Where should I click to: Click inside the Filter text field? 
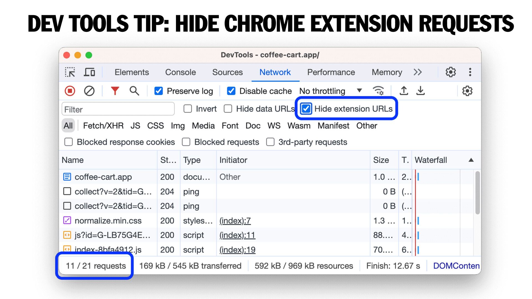coord(118,109)
